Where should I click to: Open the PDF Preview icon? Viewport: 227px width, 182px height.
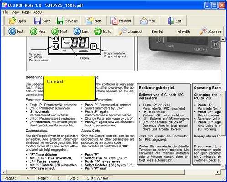(x=114, y=21)
